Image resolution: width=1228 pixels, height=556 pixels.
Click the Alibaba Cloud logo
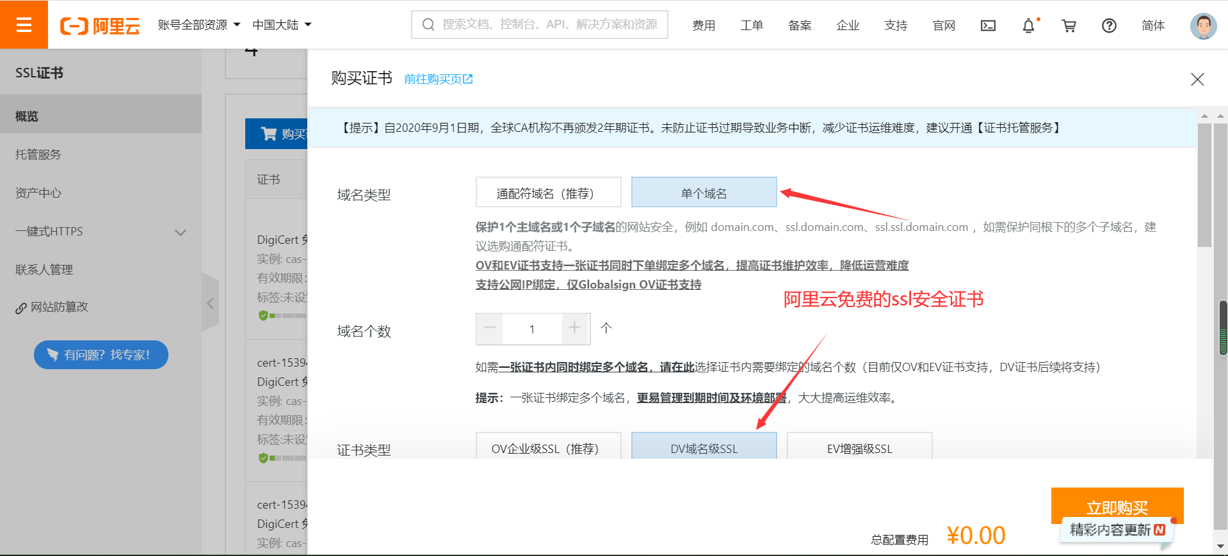100,26
